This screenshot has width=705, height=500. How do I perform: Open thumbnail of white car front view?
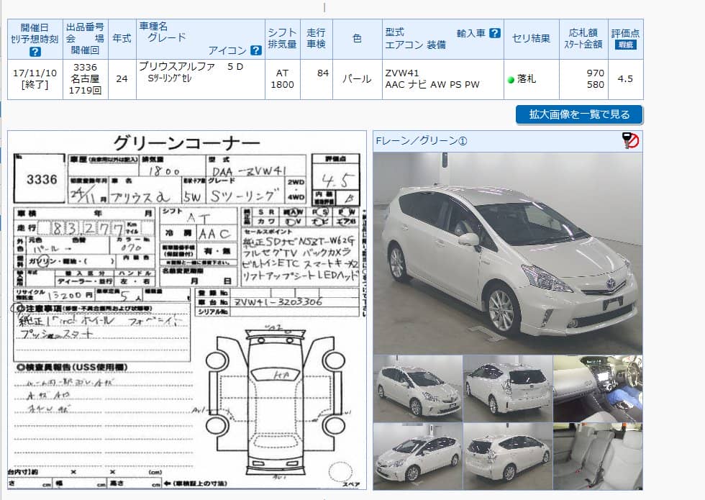418,388
